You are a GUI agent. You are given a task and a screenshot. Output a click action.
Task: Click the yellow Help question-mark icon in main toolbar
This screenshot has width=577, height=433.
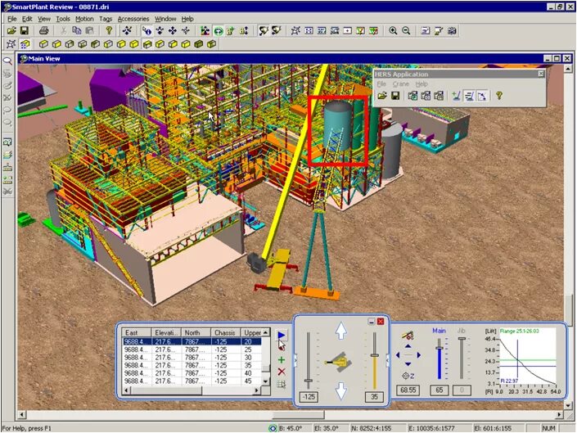coord(109,31)
